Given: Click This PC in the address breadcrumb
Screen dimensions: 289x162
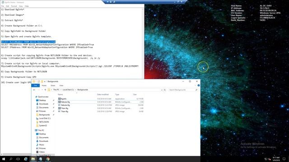Looking at the screenshot, I should click(x=56, y=90).
